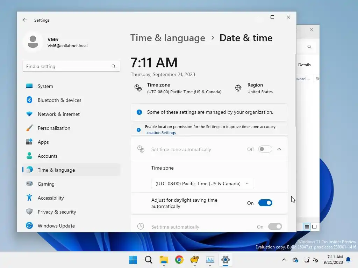The image size is (358, 268).
Task: Select Gaming label in sidebar
Action: (x=46, y=184)
